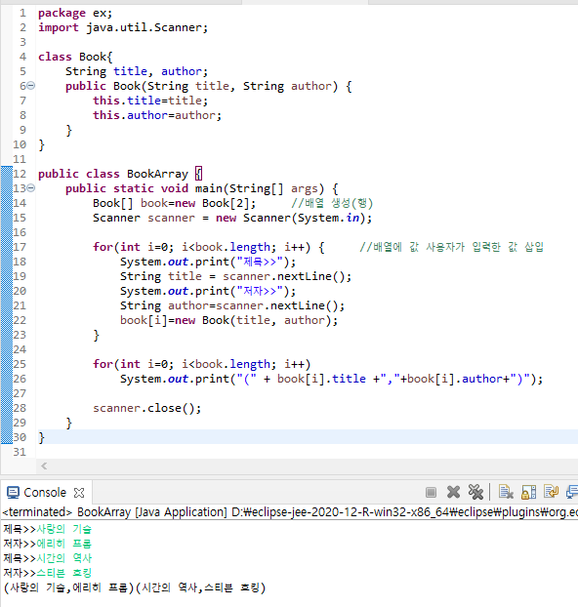Click the 'package ex;' statement on line 1
578x607 pixels.
pos(75,13)
